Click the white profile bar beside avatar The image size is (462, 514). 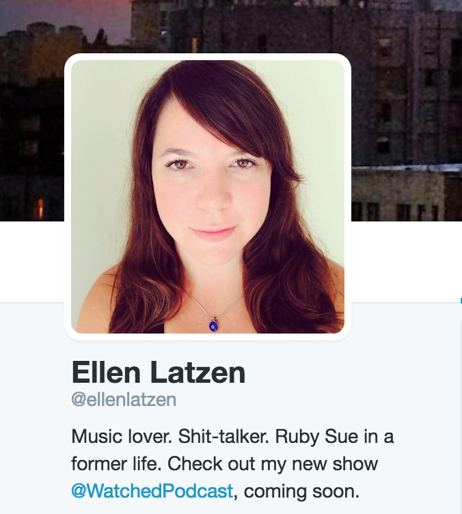(x=406, y=261)
